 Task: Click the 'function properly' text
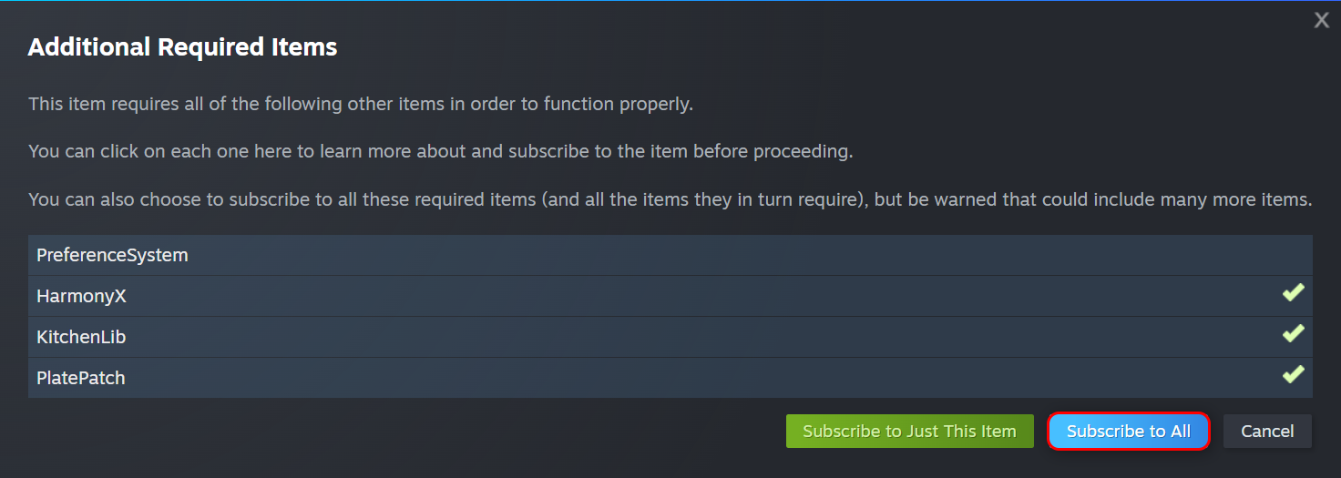pos(619,105)
